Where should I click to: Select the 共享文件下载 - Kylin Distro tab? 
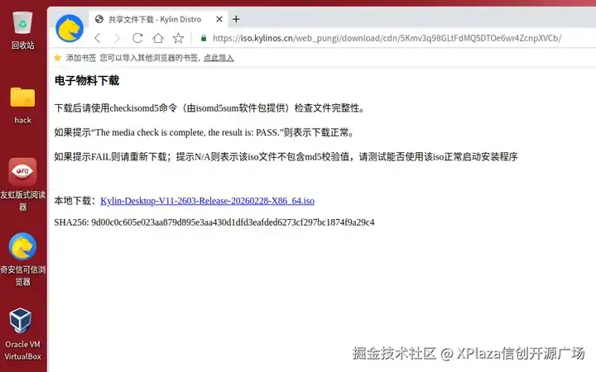click(x=158, y=19)
